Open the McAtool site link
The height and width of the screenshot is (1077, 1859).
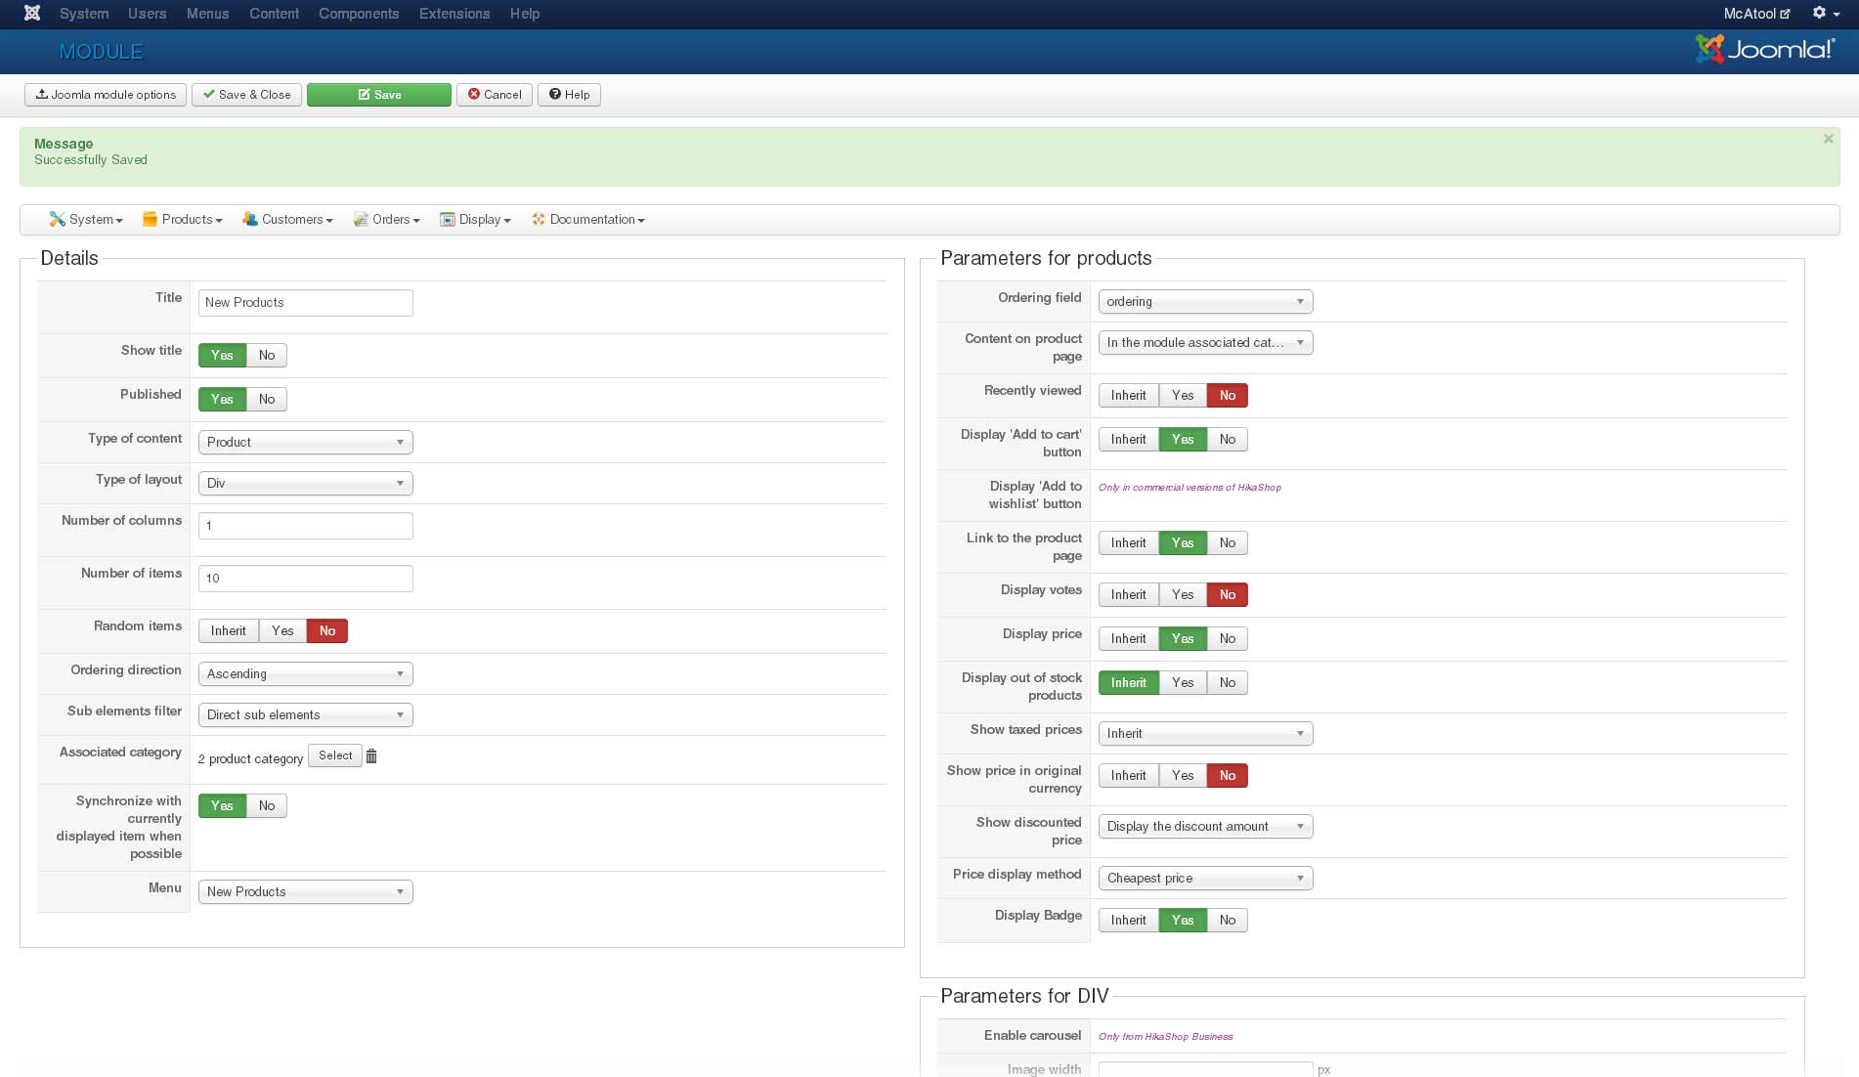point(1756,14)
